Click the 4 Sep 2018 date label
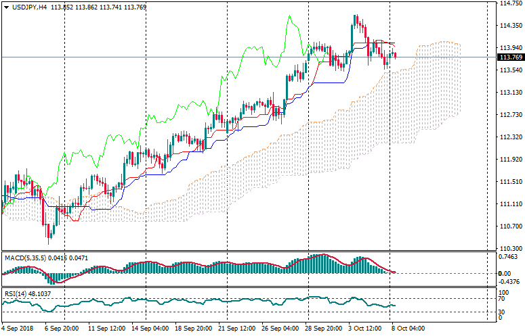The width and height of the screenshot is (525, 336). [18, 329]
